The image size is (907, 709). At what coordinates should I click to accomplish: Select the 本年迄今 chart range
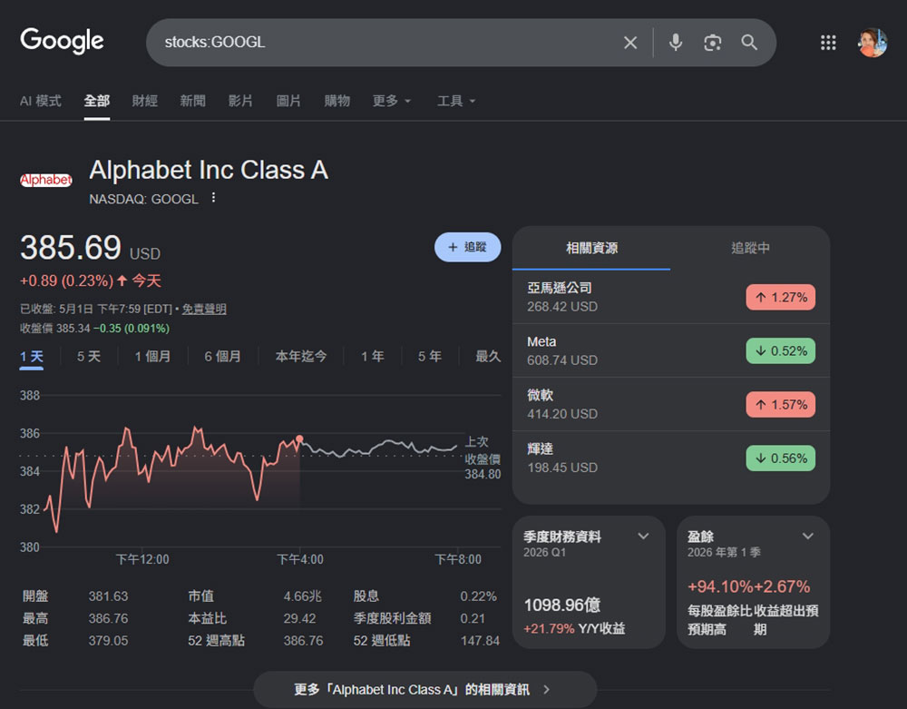[x=301, y=357]
